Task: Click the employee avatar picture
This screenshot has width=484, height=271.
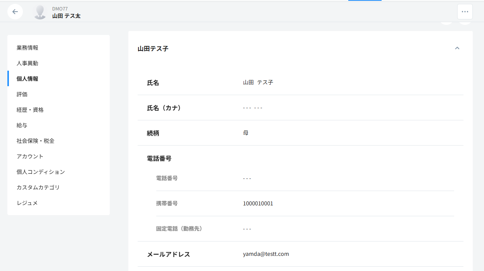Action: [40, 12]
